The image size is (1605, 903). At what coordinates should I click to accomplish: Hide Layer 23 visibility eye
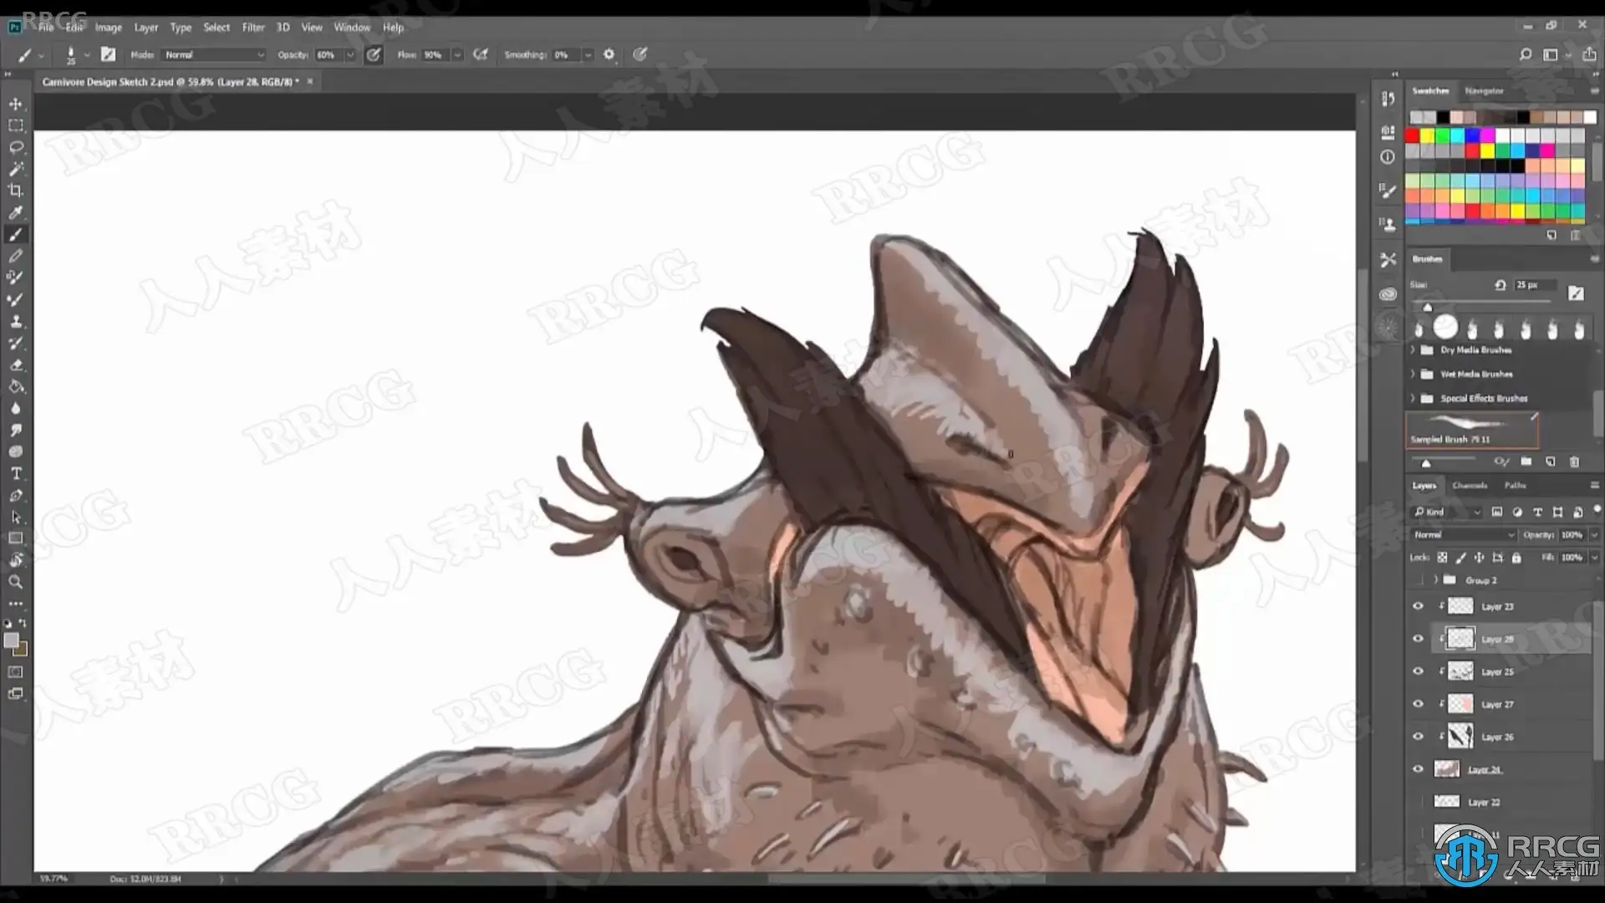(x=1418, y=606)
